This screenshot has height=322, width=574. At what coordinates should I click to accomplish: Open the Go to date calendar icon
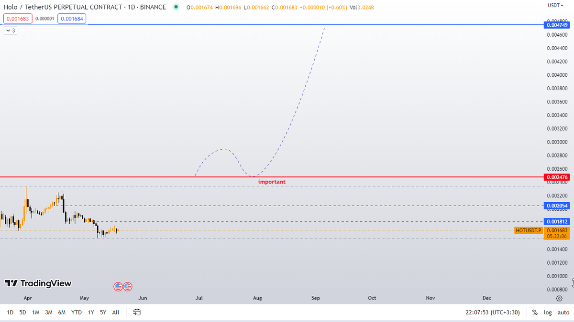pyautogui.click(x=137, y=312)
